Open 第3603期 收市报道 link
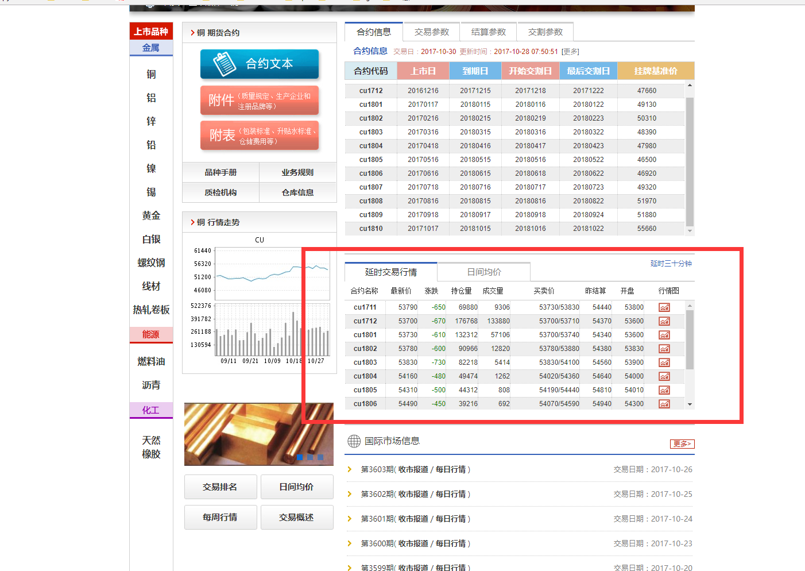 (x=413, y=469)
